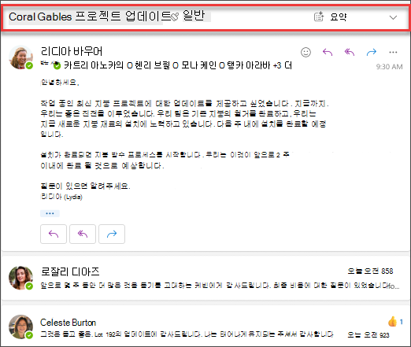Click sender name 리디아 바우어
The width and height of the screenshot is (411, 347).
coord(72,51)
